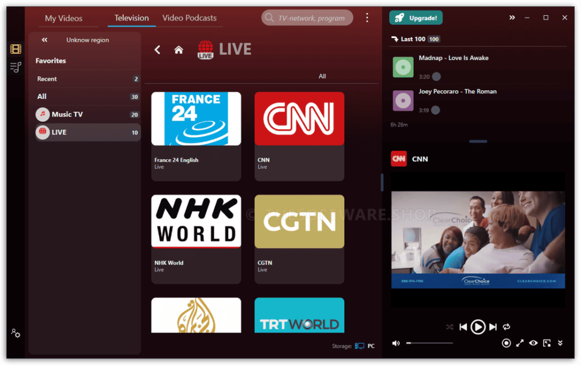Click the round button next to 3:19
Screen dimensions: 581x365
436,110
